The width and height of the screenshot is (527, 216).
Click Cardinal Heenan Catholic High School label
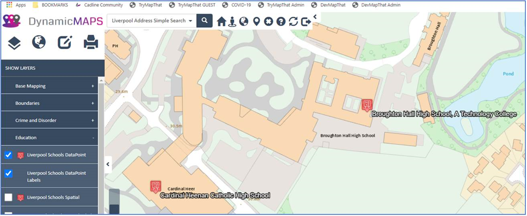tap(215, 196)
